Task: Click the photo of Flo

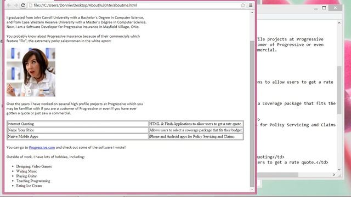Action: click(x=31, y=72)
